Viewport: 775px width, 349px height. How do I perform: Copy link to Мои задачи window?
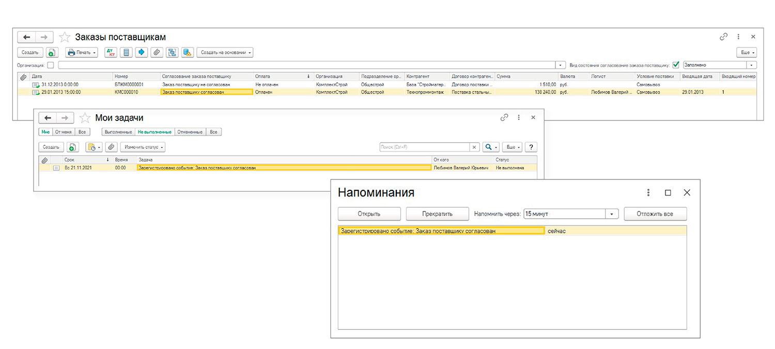(x=504, y=117)
